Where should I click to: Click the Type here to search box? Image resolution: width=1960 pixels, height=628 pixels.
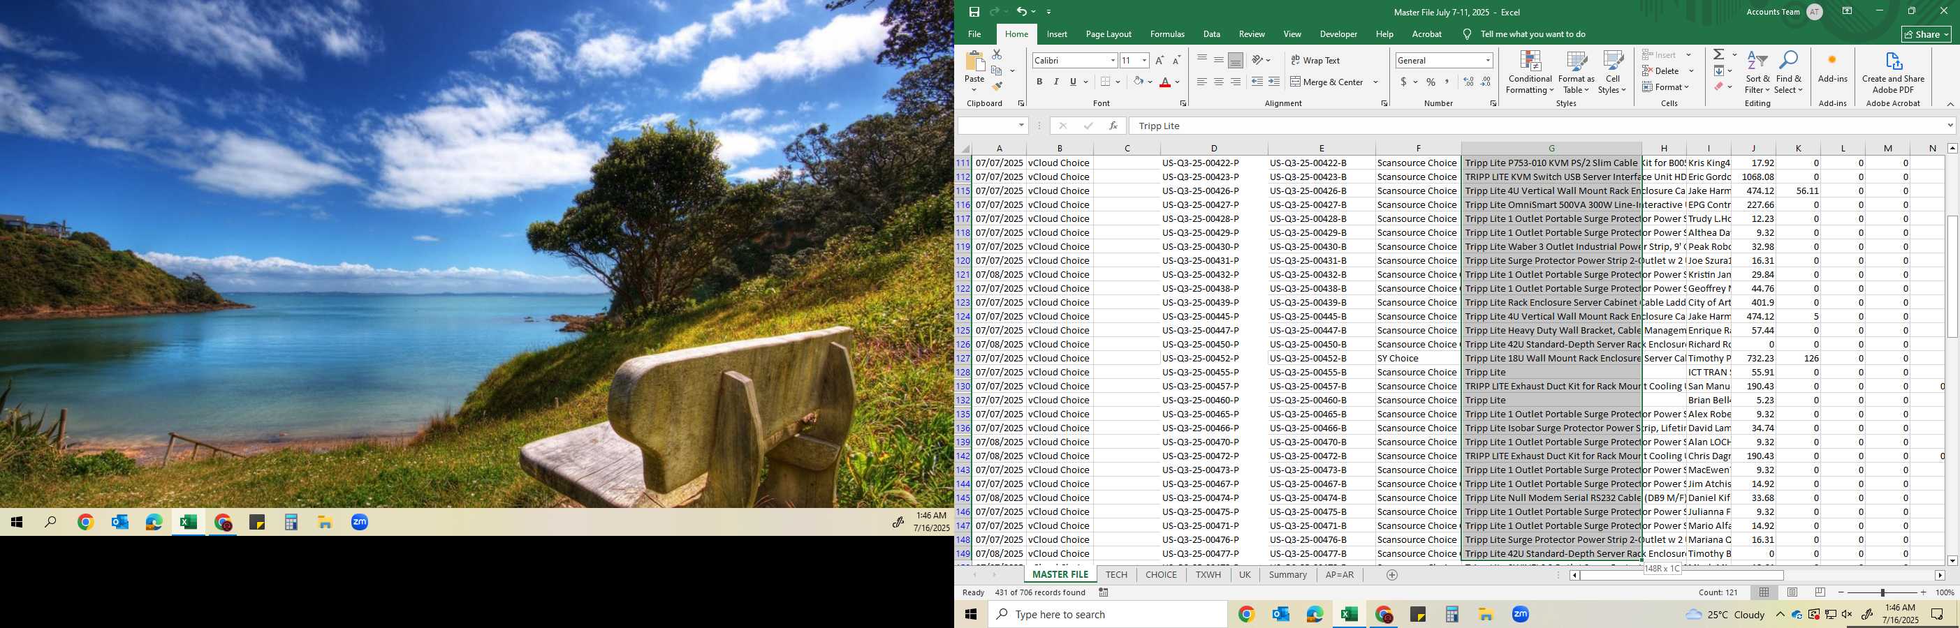1108,614
